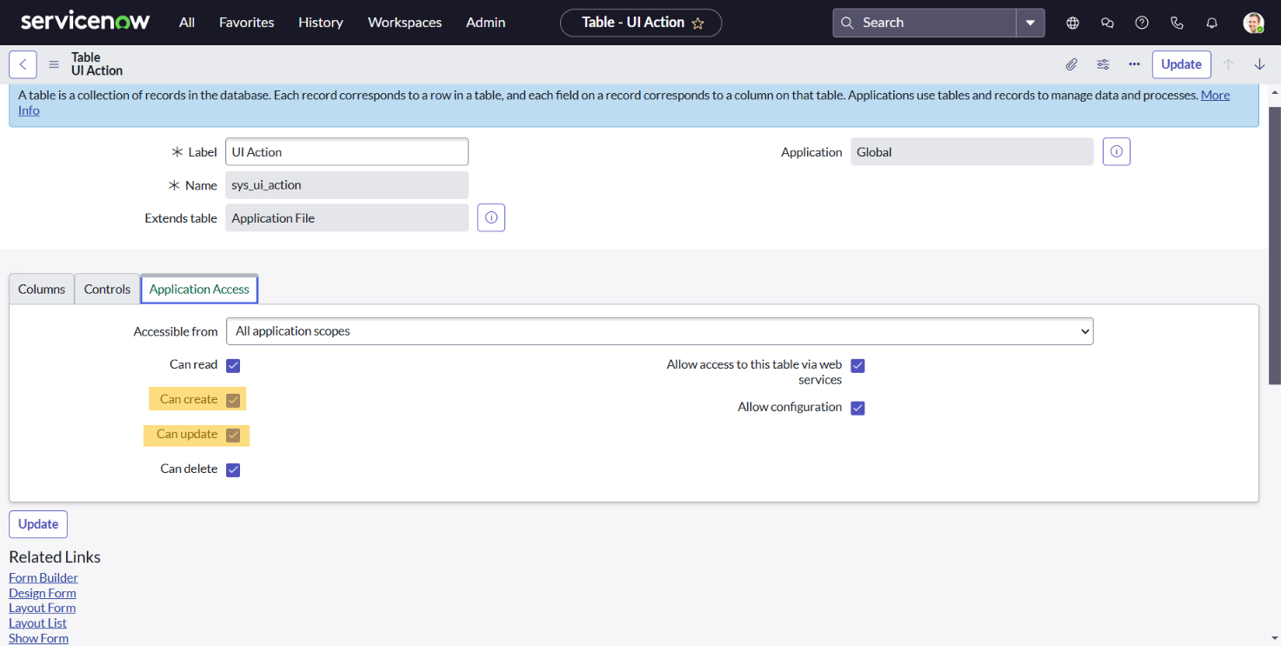Click the paperclip attachments icon
The height and width of the screenshot is (646, 1281).
coord(1071,64)
